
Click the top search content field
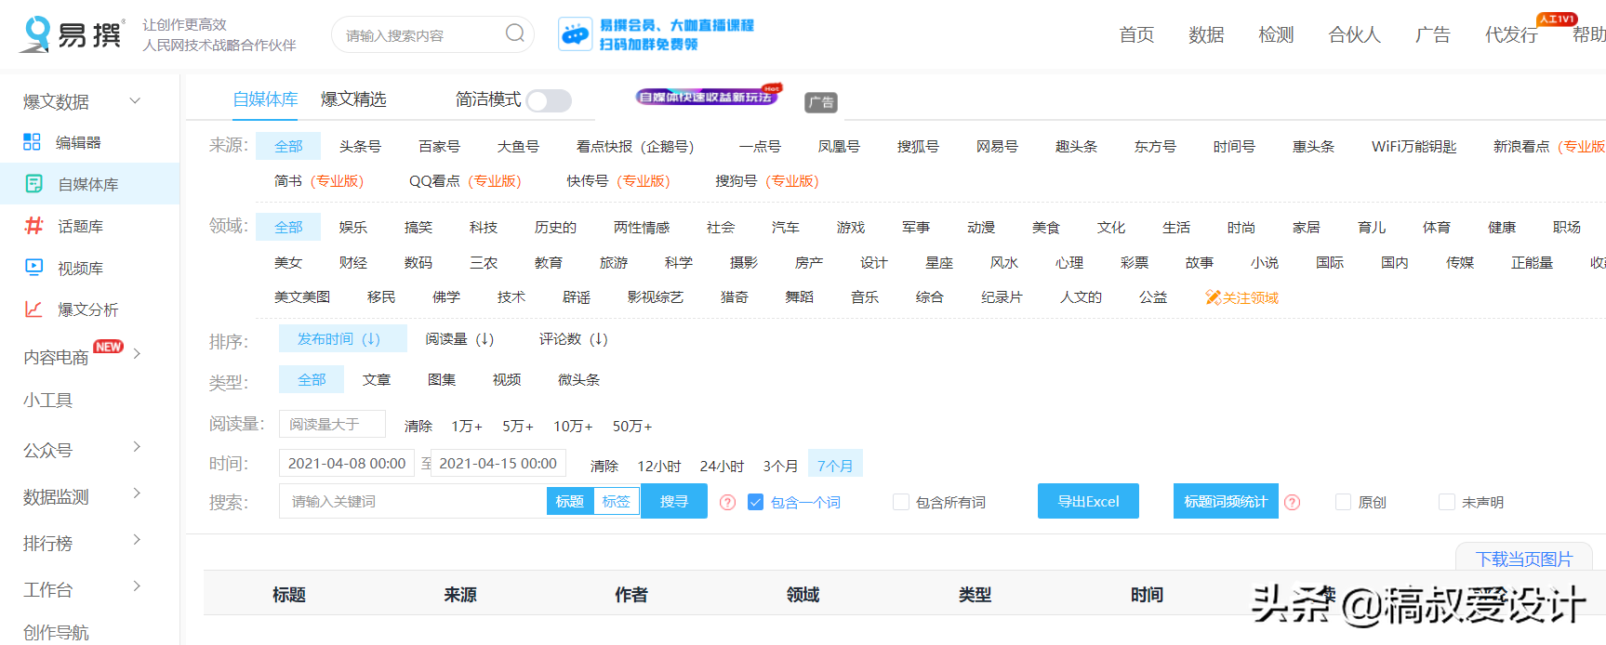pos(418,35)
